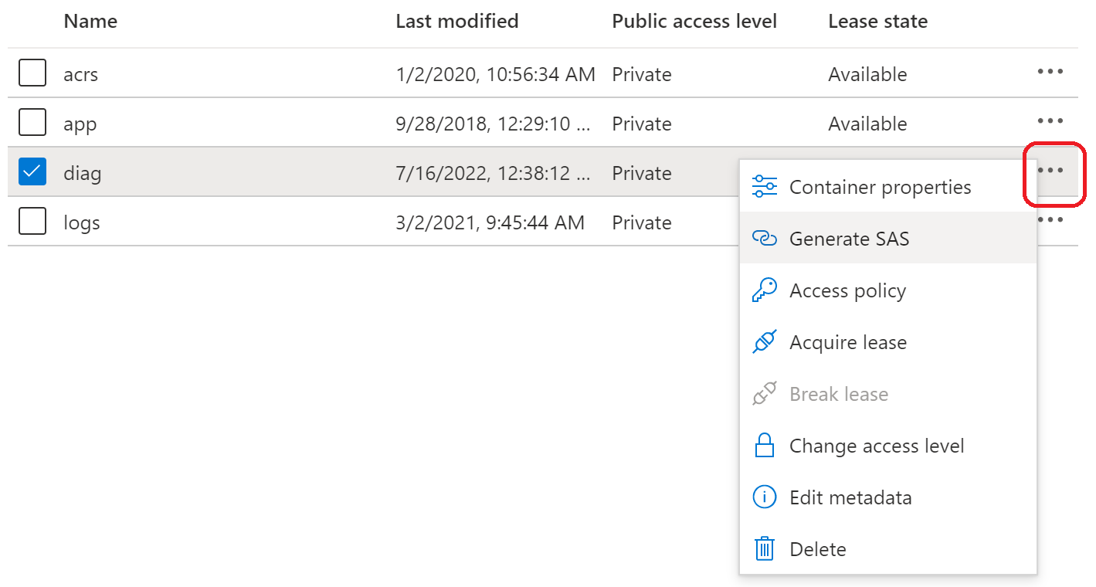Check the acrs container checkbox

click(x=32, y=73)
